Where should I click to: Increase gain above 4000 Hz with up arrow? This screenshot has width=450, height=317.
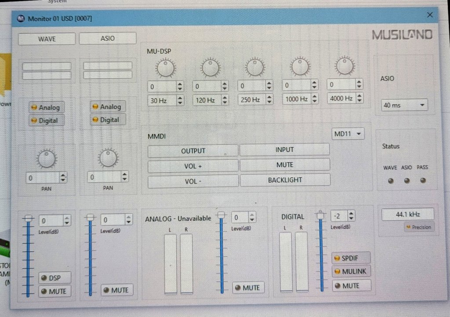click(x=359, y=82)
